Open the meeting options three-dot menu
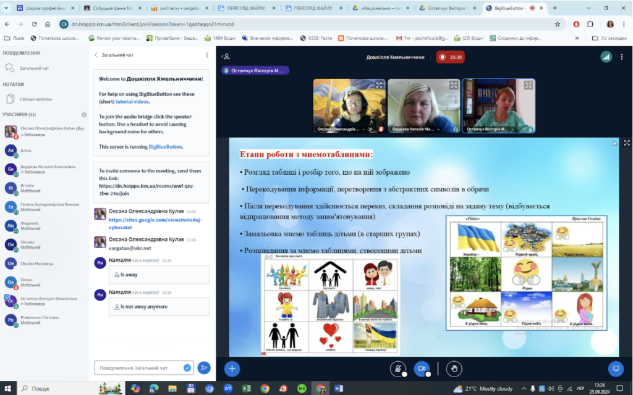Image resolution: width=633 pixels, height=395 pixels. [622, 57]
